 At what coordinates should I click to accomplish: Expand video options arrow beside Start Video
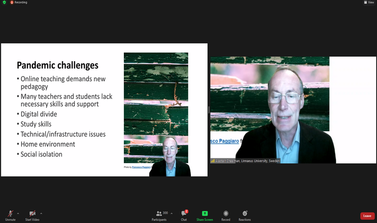point(41,213)
